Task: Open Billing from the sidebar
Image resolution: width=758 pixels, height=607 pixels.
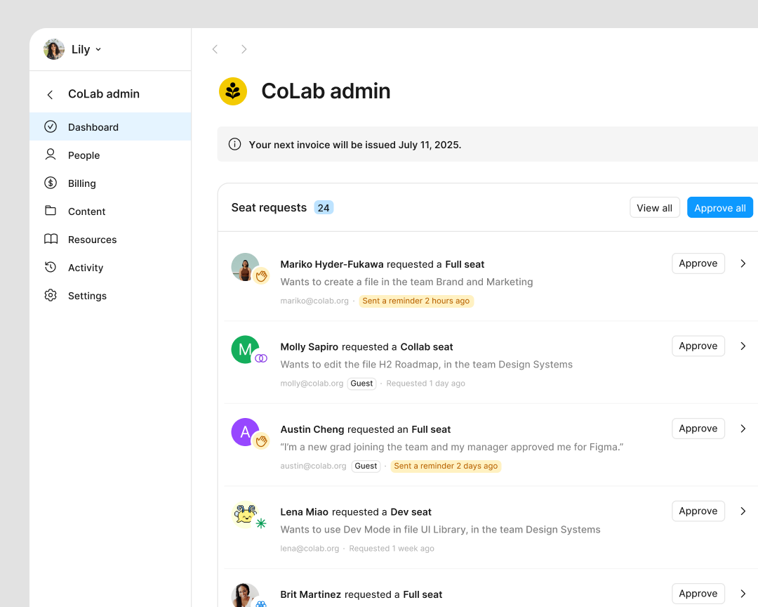Action: (x=82, y=183)
